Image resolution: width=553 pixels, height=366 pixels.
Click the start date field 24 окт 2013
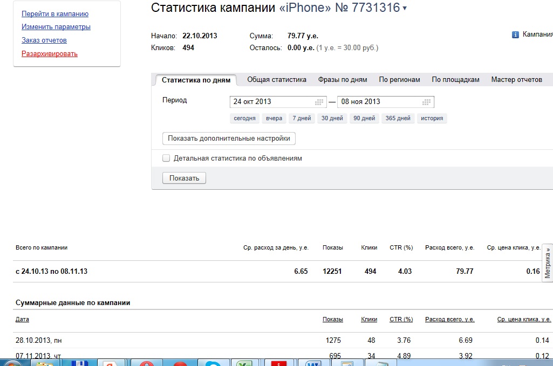278,102
